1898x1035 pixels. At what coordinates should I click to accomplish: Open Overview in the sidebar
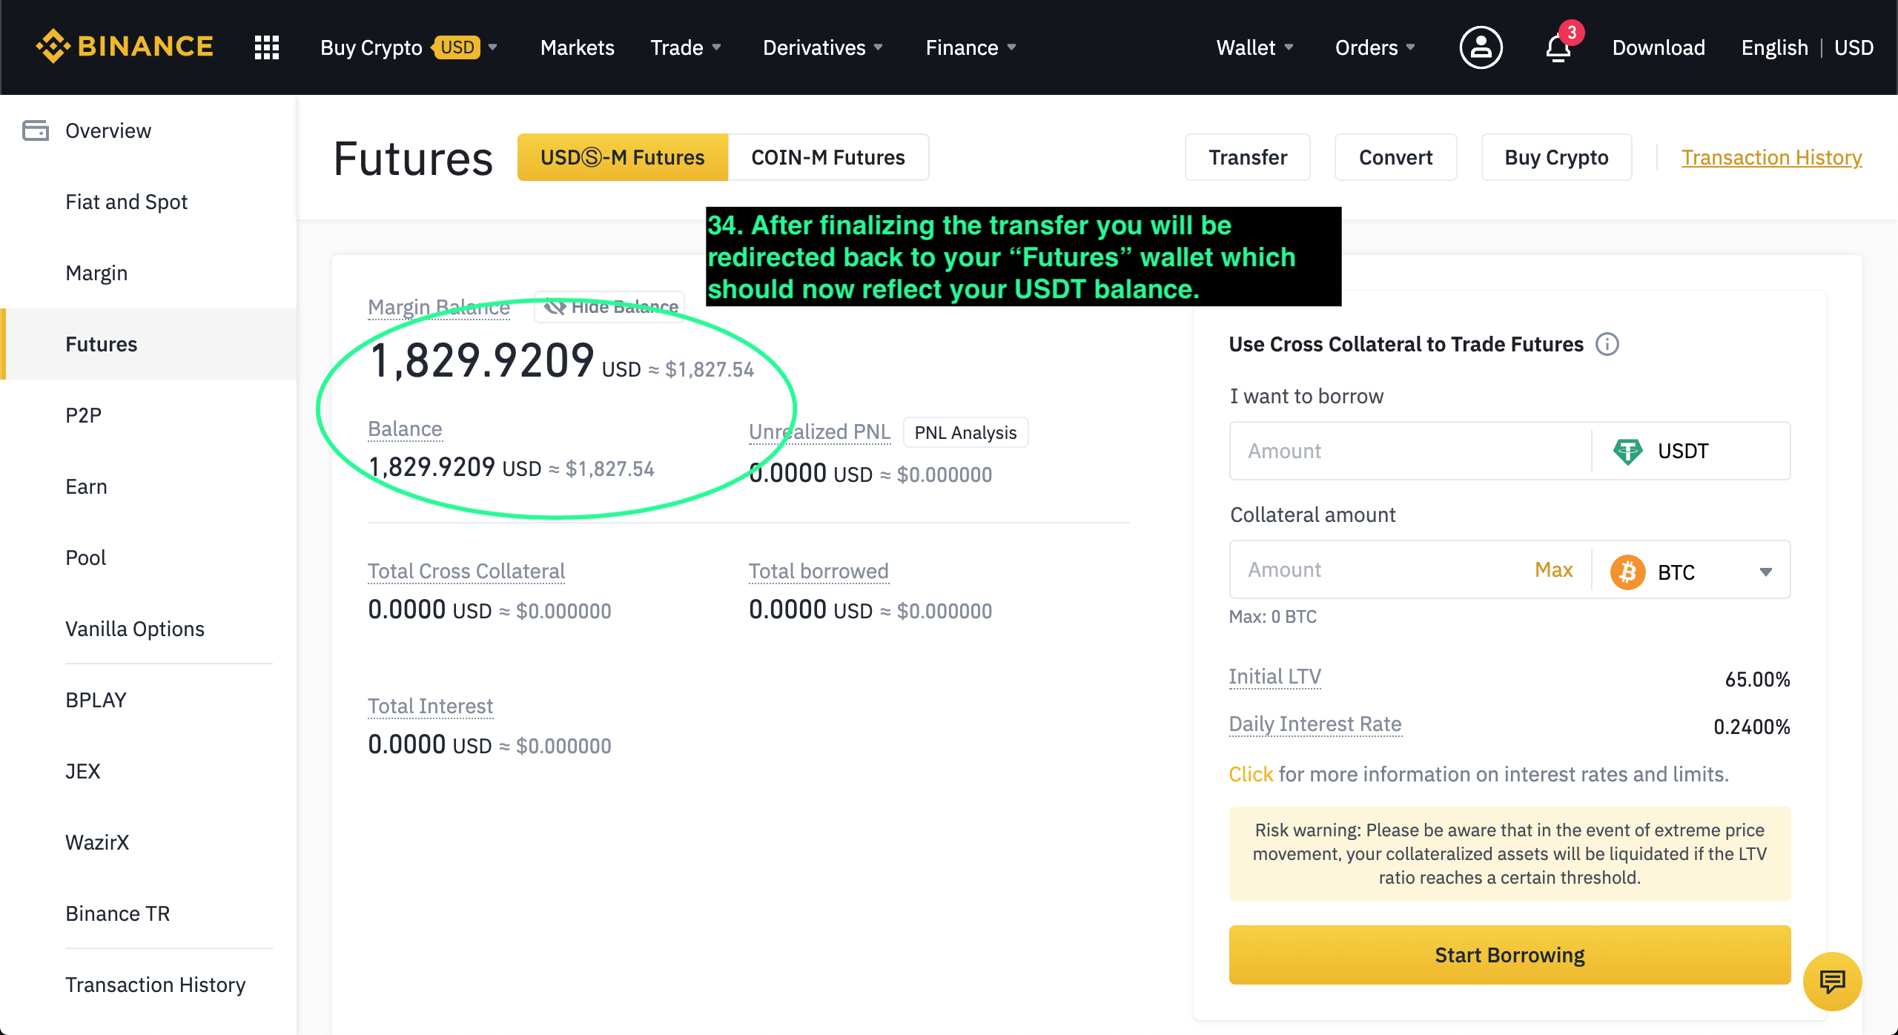click(x=148, y=130)
